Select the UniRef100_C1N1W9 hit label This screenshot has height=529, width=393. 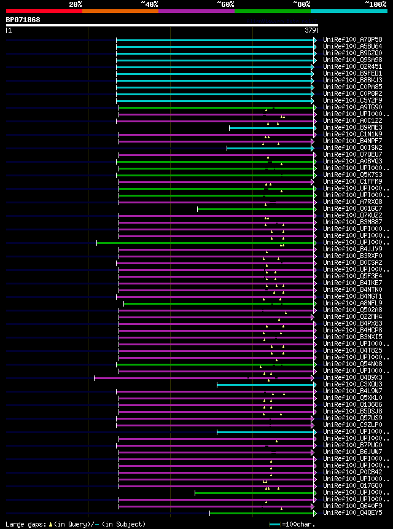coord(352,135)
